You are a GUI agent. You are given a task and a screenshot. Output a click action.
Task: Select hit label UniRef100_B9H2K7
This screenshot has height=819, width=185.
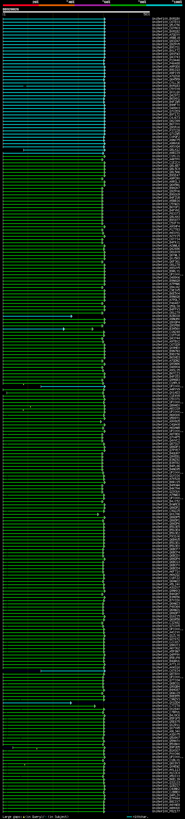pyautogui.click(x=166, y=188)
